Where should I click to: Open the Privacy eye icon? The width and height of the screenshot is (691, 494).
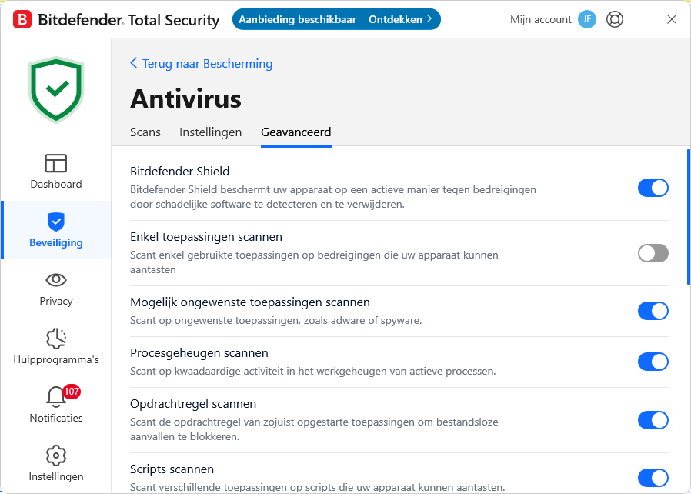[x=56, y=280]
